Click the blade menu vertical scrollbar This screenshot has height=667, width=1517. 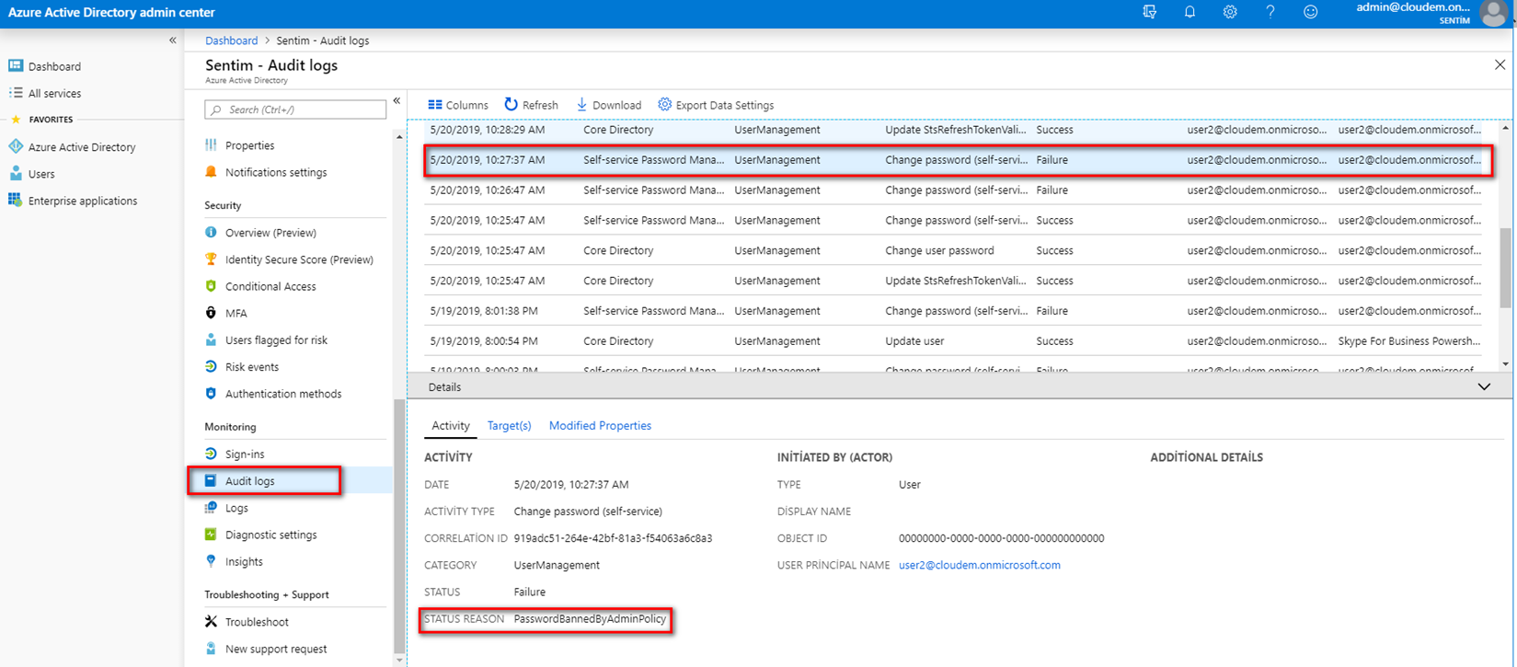pos(398,524)
